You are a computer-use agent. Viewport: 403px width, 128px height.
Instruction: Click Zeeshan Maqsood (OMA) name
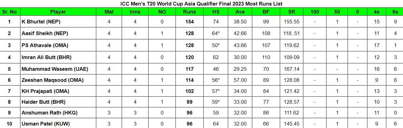(53, 80)
